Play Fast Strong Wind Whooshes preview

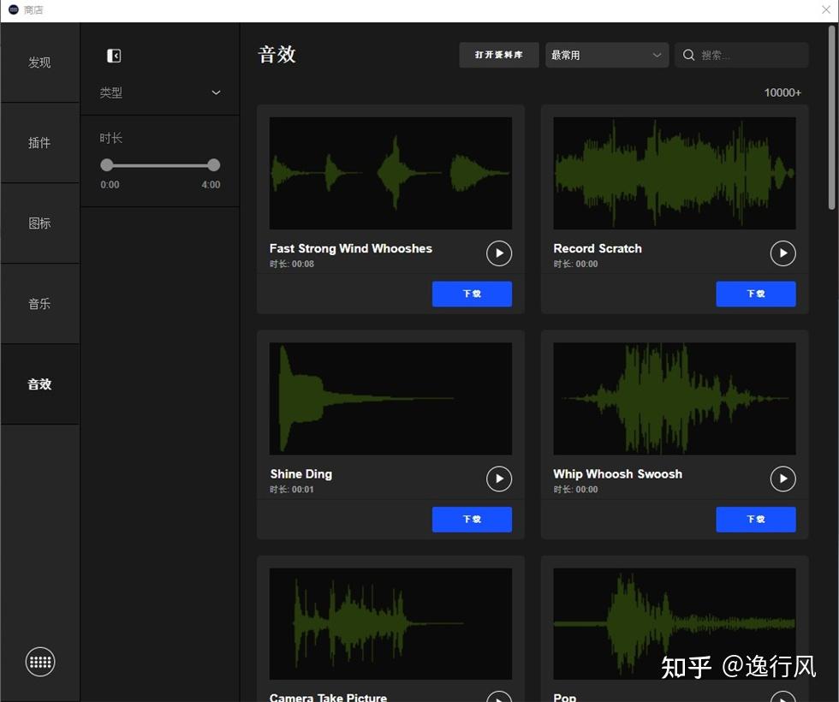[498, 253]
